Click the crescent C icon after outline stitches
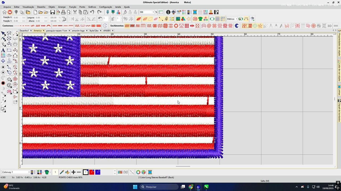 pyautogui.click(x=105, y=26)
